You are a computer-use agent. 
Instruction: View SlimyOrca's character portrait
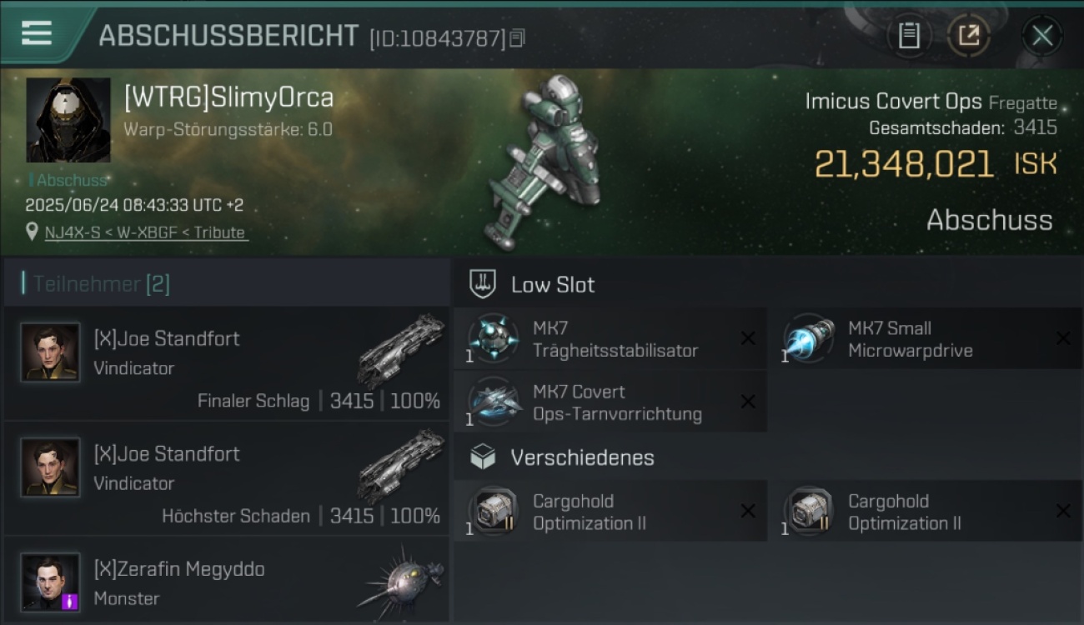(x=68, y=120)
